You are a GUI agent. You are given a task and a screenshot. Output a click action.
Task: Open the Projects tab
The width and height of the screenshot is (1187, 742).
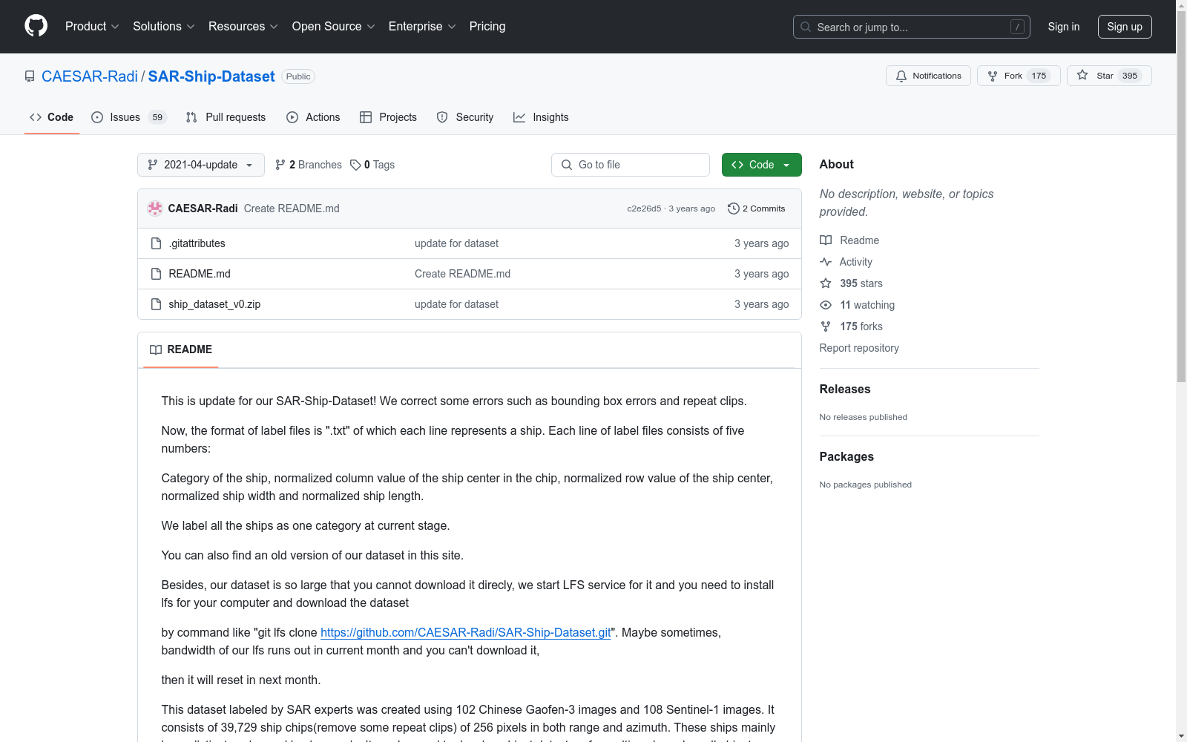click(x=388, y=117)
